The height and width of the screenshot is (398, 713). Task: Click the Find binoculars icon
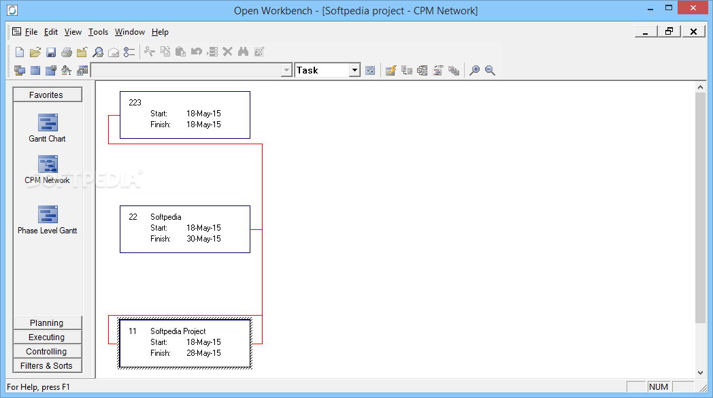point(244,52)
